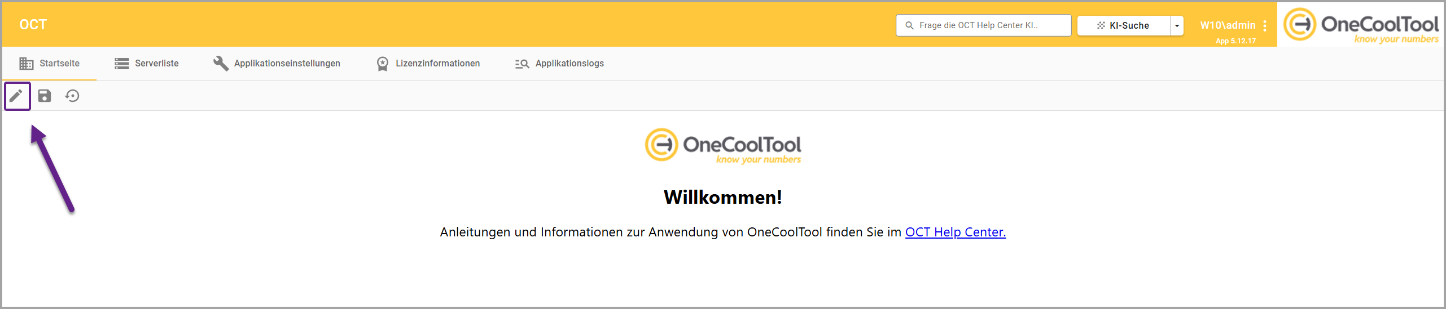Open the Startseite tab
The height and width of the screenshot is (309, 1446).
(50, 64)
